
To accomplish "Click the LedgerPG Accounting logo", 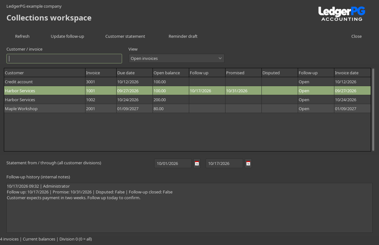I will 341,14.
